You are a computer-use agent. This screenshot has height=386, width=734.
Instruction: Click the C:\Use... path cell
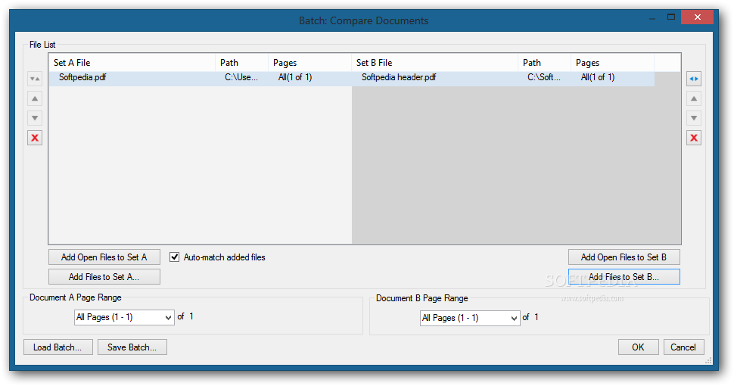coord(241,77)
